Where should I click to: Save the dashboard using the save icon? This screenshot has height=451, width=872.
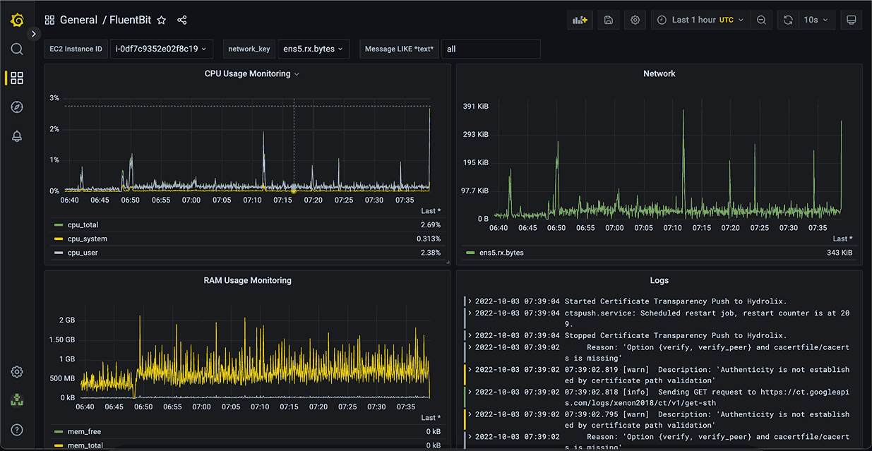point(608,20)
